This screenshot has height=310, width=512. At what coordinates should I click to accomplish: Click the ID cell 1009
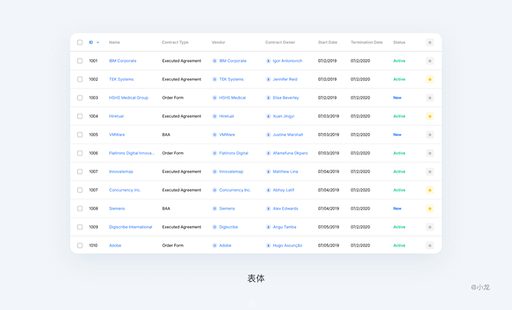click(x=94, y=227)
